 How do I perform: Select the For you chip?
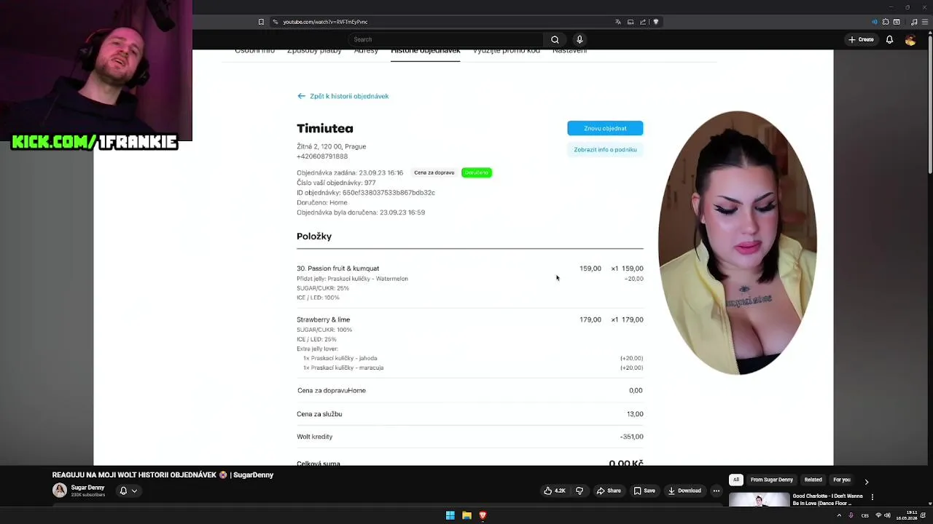(842, 480)
